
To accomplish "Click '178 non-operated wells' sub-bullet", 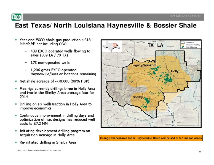I will pyautogui.click(x=50, y=63).
